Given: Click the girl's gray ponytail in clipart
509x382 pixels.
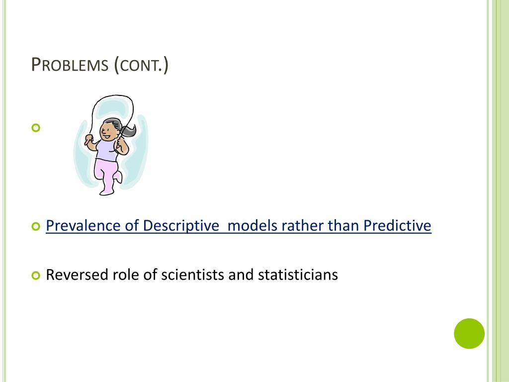Looking at the screenshot, I should pyautogui.click(x=128, y=130).
